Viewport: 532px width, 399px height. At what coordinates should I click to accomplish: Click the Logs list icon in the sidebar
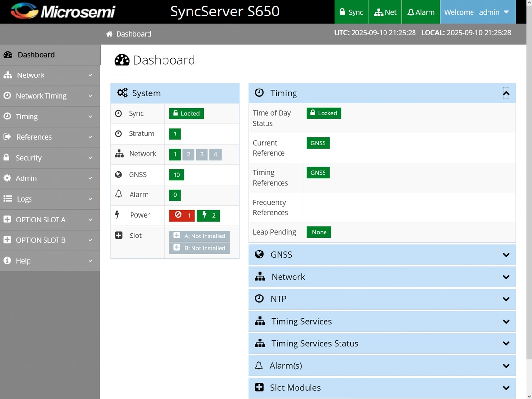pos(8,199)
